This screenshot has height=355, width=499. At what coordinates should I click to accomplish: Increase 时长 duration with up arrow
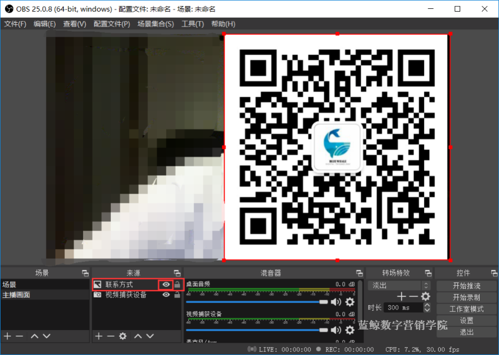pyautogui.click(x=427, y=305)
